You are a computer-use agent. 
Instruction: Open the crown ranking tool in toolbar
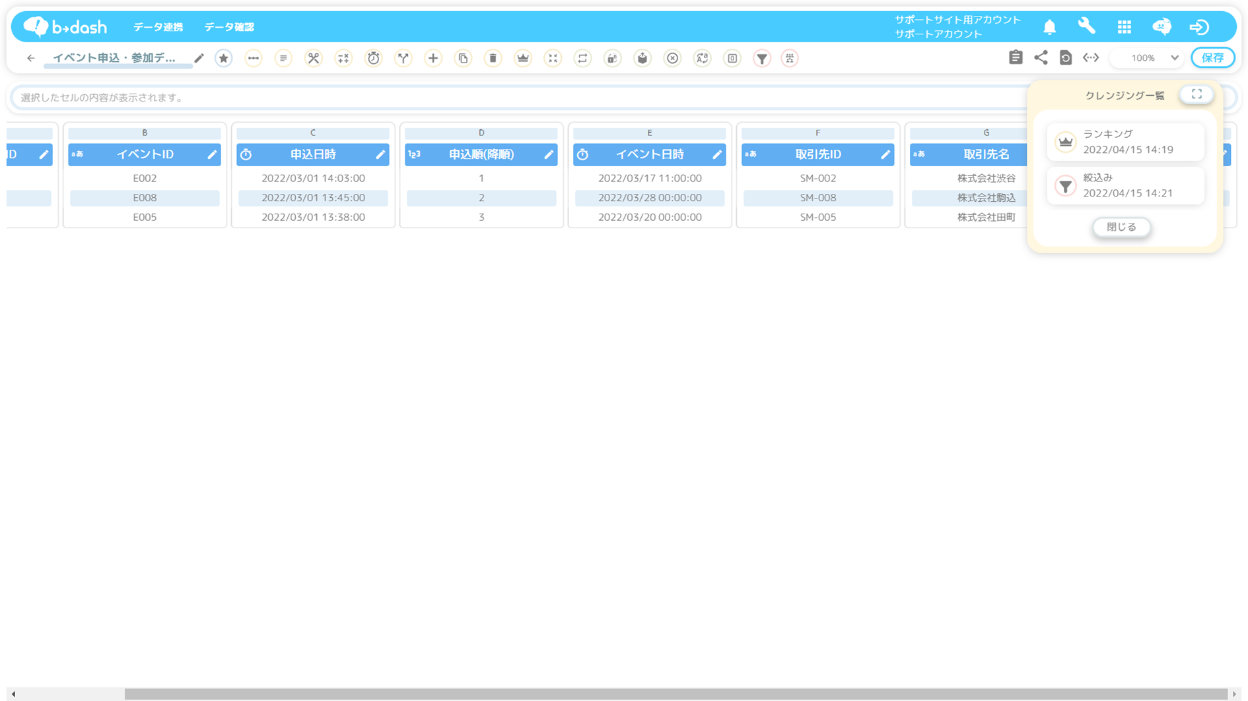(x=523, y=58)
